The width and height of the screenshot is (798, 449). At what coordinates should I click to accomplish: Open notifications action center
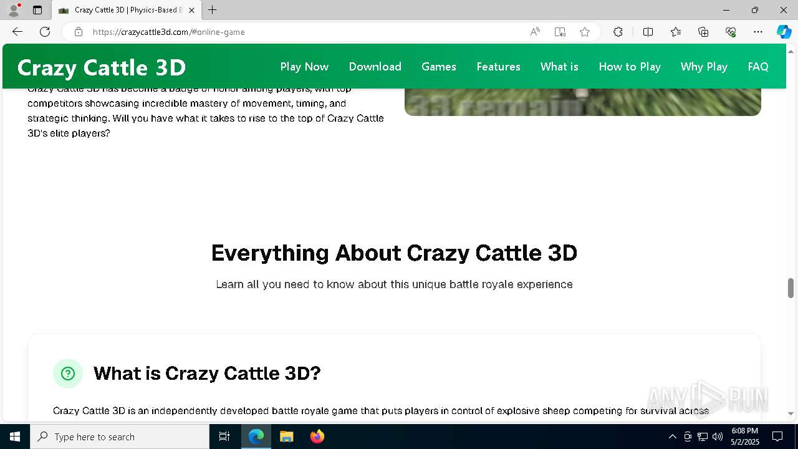[x=777, y=437]
